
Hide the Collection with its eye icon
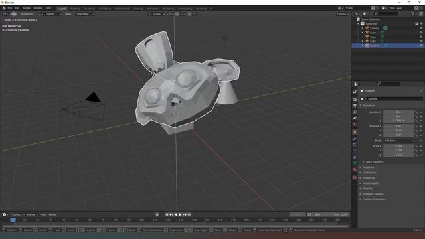pyautogui.click(x=421, y=24)
